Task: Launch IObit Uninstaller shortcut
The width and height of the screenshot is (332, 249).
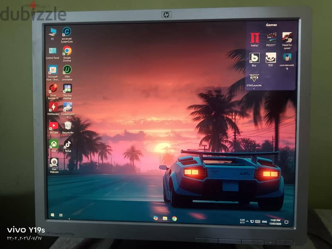Action: coord(67,73)
